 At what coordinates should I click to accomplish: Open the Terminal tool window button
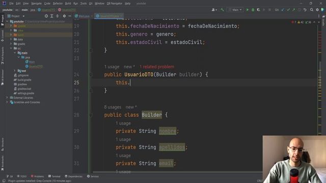(x=55, y=176)
